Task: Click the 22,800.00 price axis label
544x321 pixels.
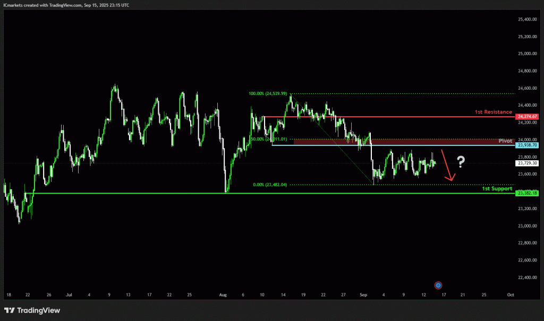Action: [528, 242]
